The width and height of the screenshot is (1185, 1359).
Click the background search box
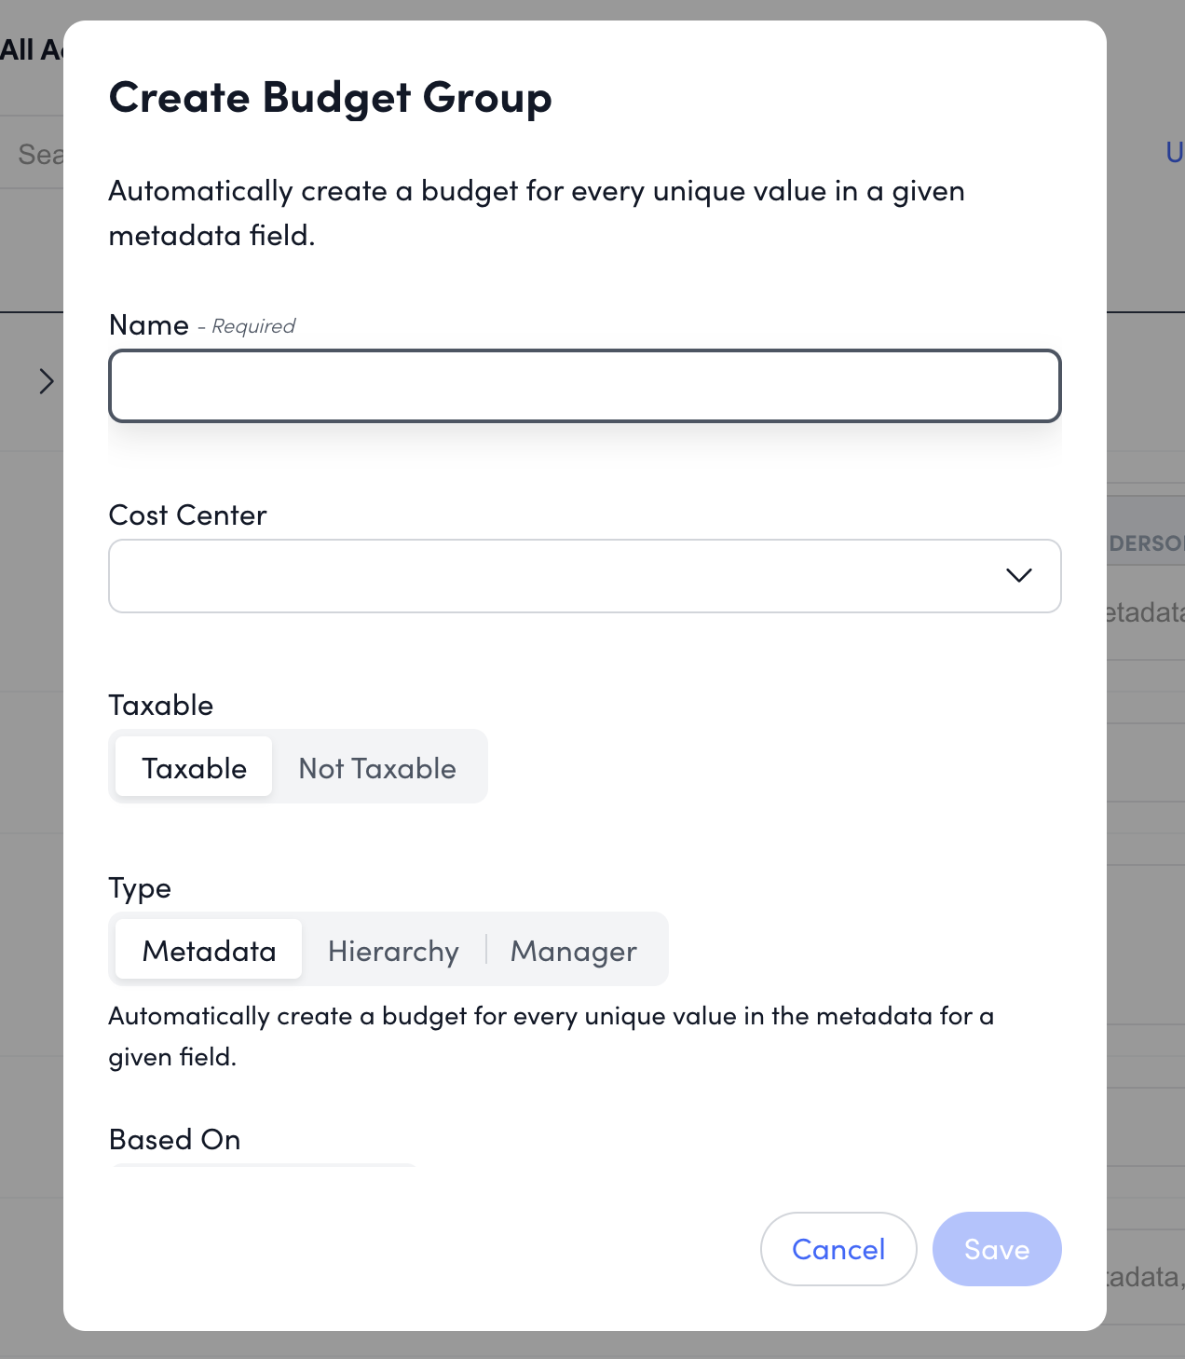(39, 154)
